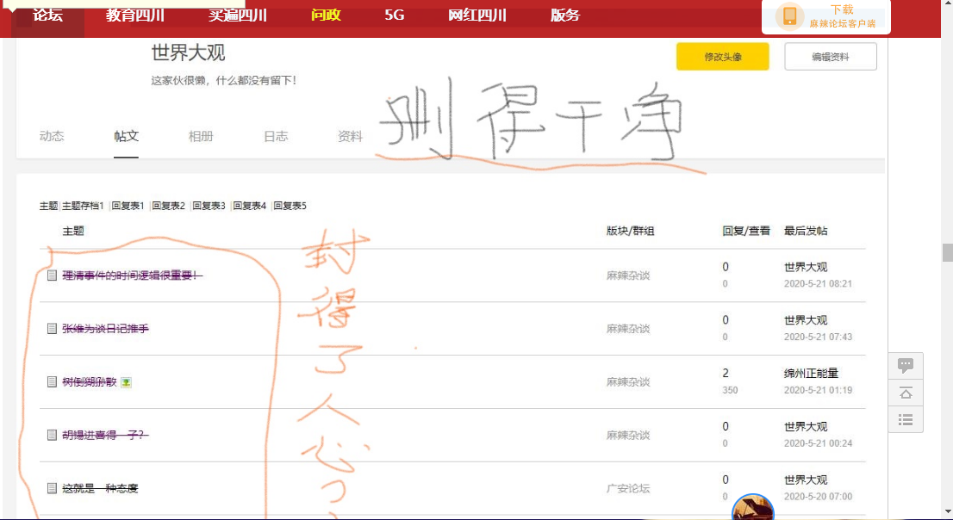The width and height of the screenshot is (953, 520).
Task: Click the document icon beside 树倒猢狲散
Action: [53, 381]
